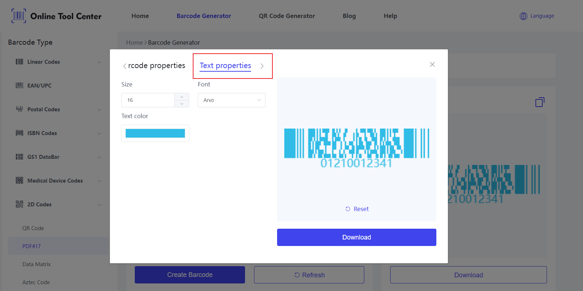Increase text size with up stepper arrow
The image size is (583, 291).
[x=182, y=97]
